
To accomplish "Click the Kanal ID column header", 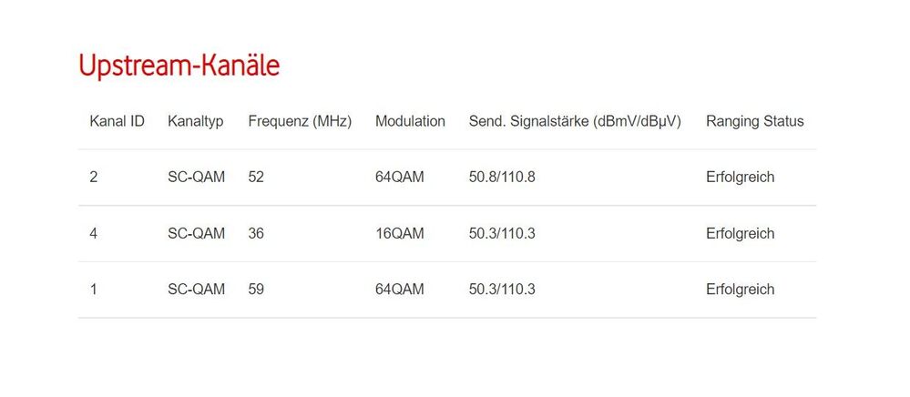I will pyautogui.click(x=117, y=121).
